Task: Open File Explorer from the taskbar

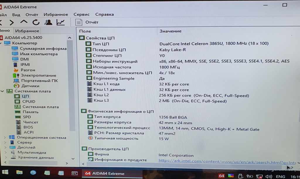Action: tap(19, 173)
